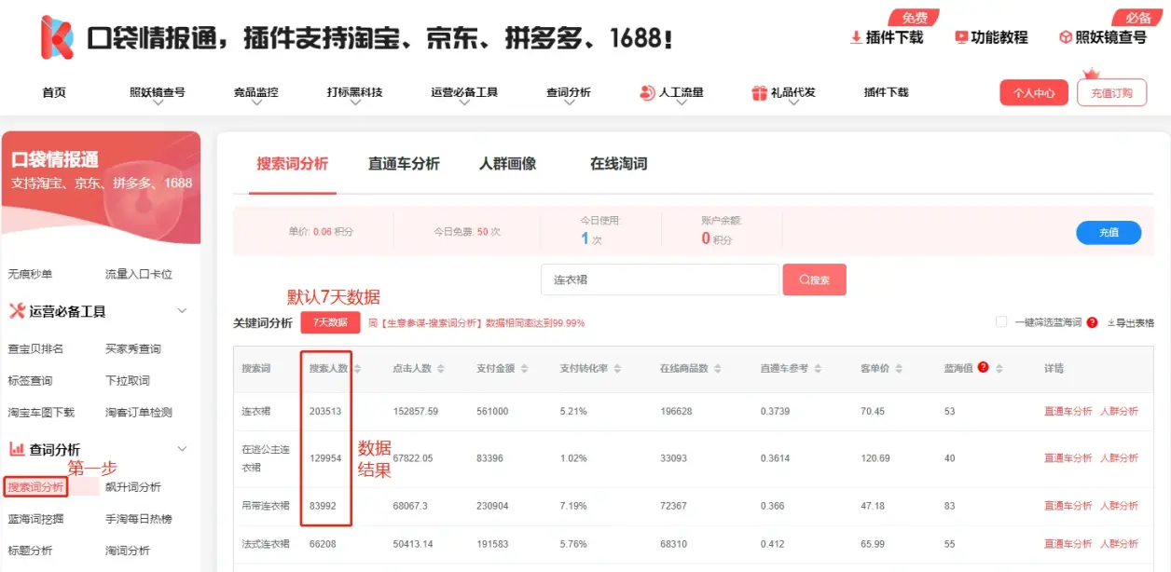Open 标题分析 in sidebar
This screenshot has height=572, width=1171.
31,550
